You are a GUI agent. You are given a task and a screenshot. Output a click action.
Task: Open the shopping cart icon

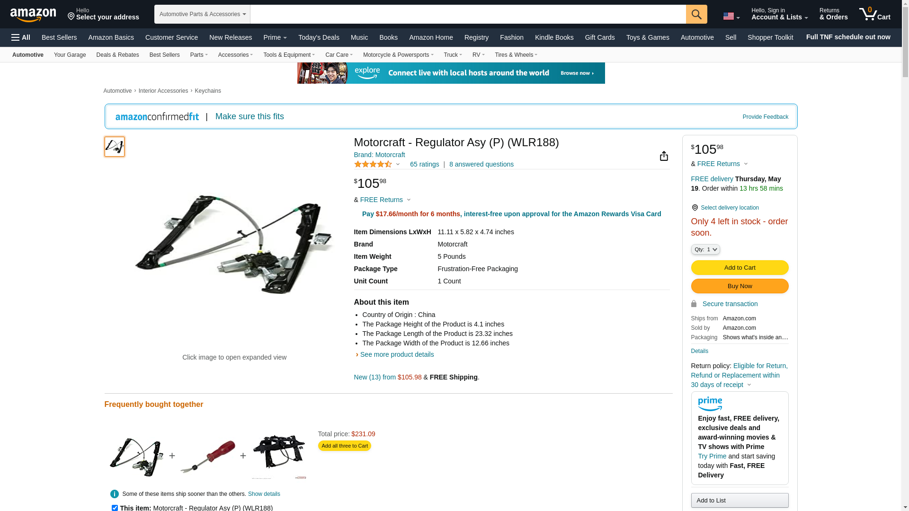[x=875, y=14]
